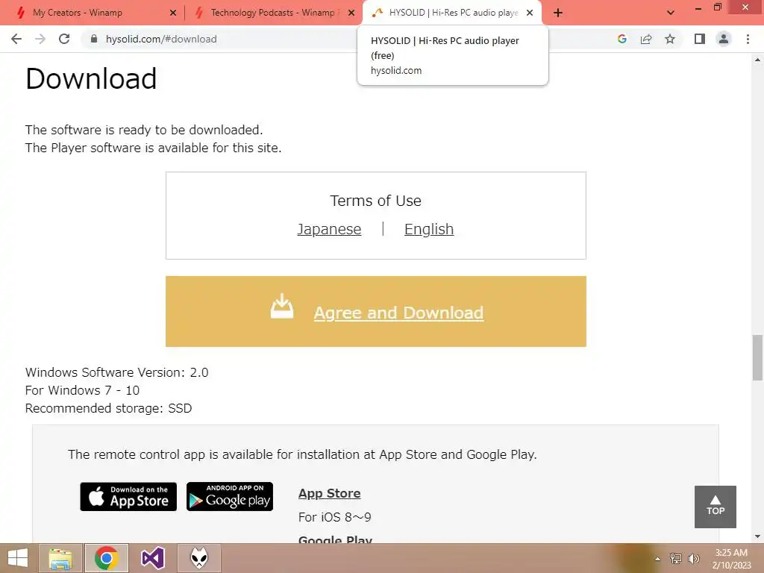Expand the tab search chevron

tap(671, 13)
